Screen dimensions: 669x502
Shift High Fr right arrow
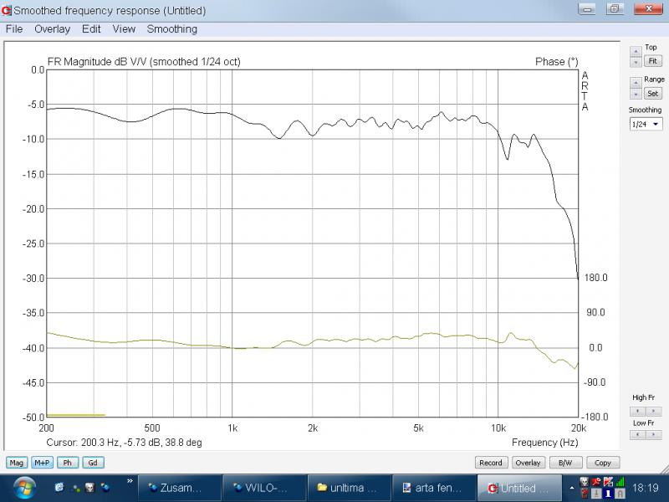(653, 411)
